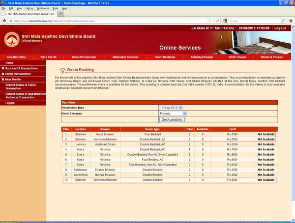The width and height of the screenshot is (295, 223).
Task: Click the Shrine Board logo emblem
Action: click(12, 38)
